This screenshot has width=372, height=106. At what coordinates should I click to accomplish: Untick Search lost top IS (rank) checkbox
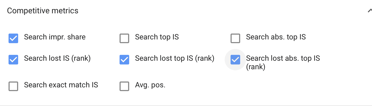[124, 60]
